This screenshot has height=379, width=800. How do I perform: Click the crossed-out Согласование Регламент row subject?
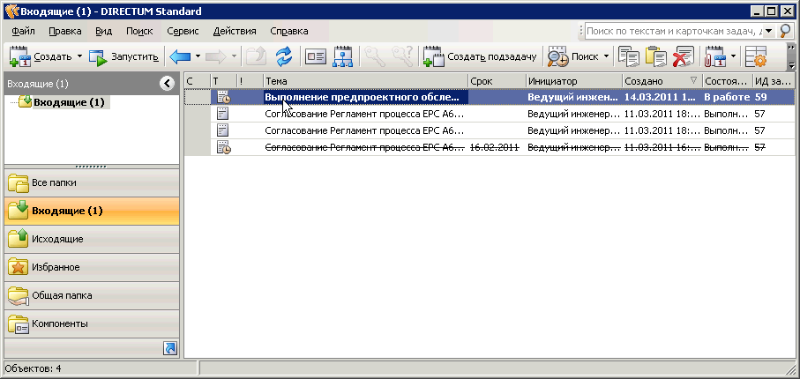(x=364, y=147)
